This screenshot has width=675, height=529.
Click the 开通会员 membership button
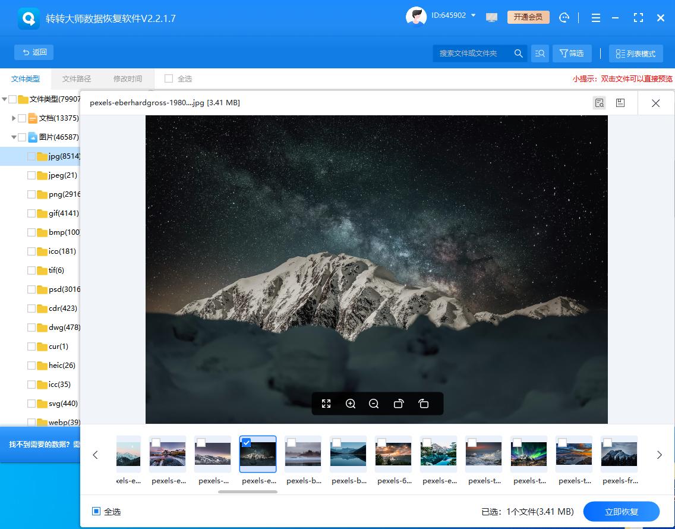[528, 17]
